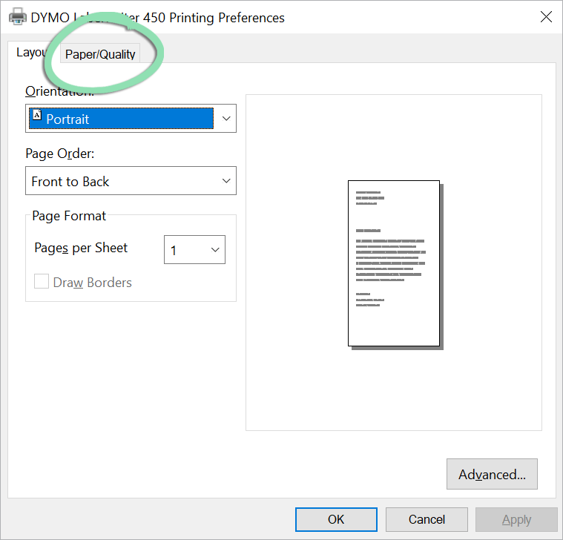Image resolution: width=563 pixels, height=540 pixels.
Task: Click the Page Order label
Action: click(x=60, y=154)
